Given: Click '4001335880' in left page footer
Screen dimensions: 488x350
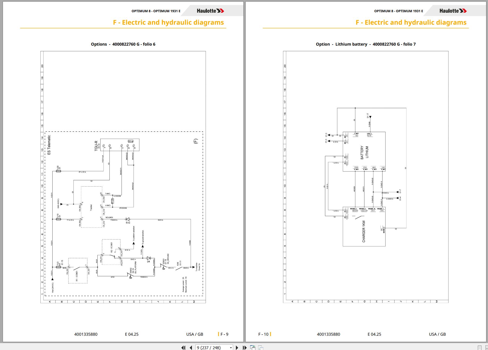Looking at the screenshot, I should 86,334.
